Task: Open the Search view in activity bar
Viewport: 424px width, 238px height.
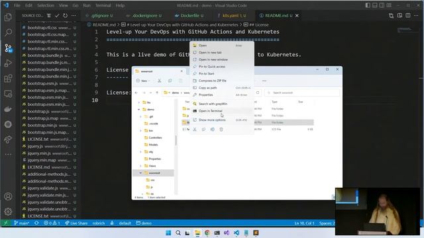Action: [x=8, y=32]
